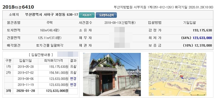
Task: Click the 2019-08-06 date cell
Action: pyautogui.click(x=26, y=79)
